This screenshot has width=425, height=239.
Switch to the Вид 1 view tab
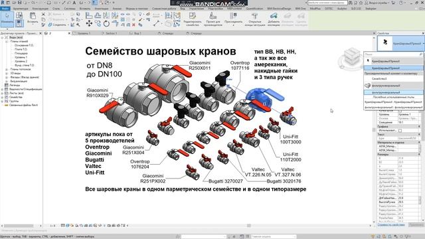[137, 33]
